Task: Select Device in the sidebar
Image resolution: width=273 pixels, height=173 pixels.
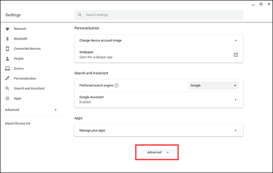Action: point(19,68)
